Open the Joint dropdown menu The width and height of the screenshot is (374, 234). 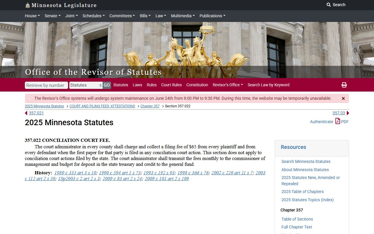coord(72,16)
